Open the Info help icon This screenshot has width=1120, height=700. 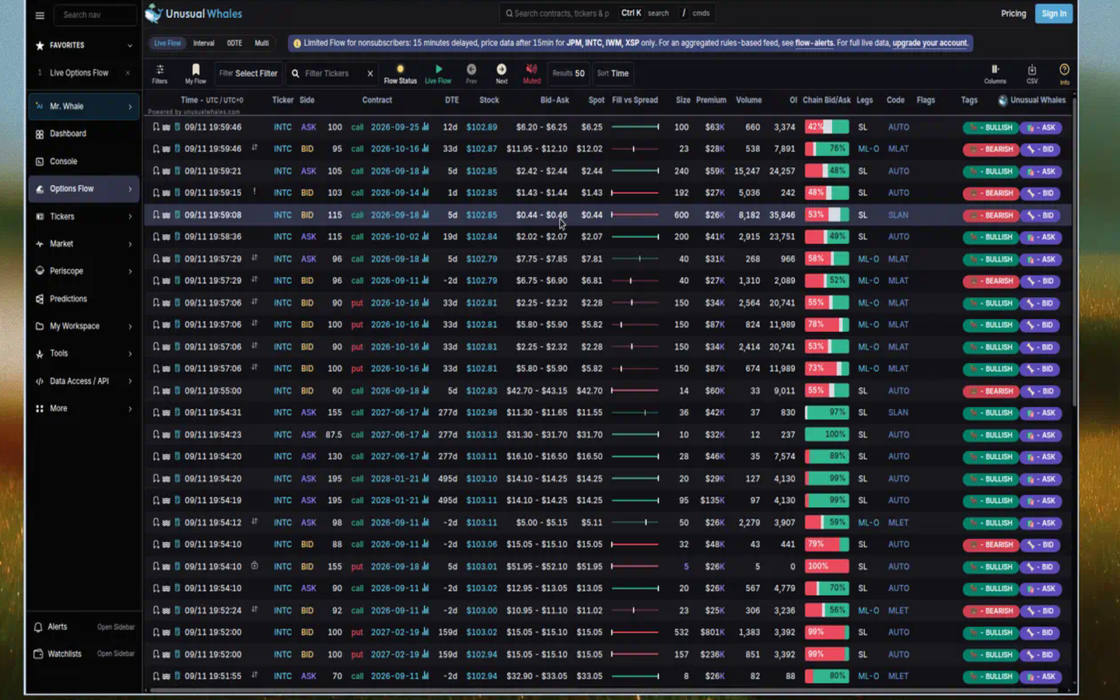point(1064,73)
